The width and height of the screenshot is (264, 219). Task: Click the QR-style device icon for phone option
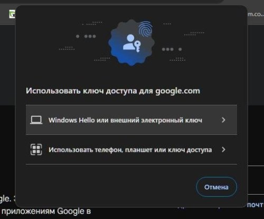[36, 150]
